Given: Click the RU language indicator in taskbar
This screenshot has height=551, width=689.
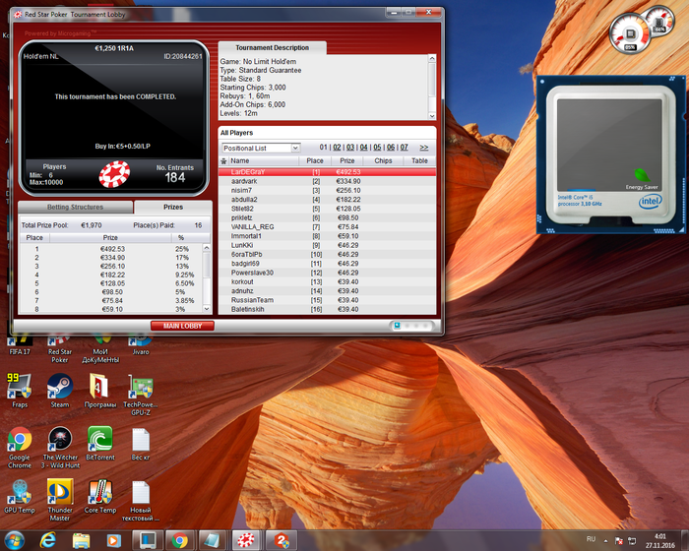Looking at the screenshot, I should [591, 539].
